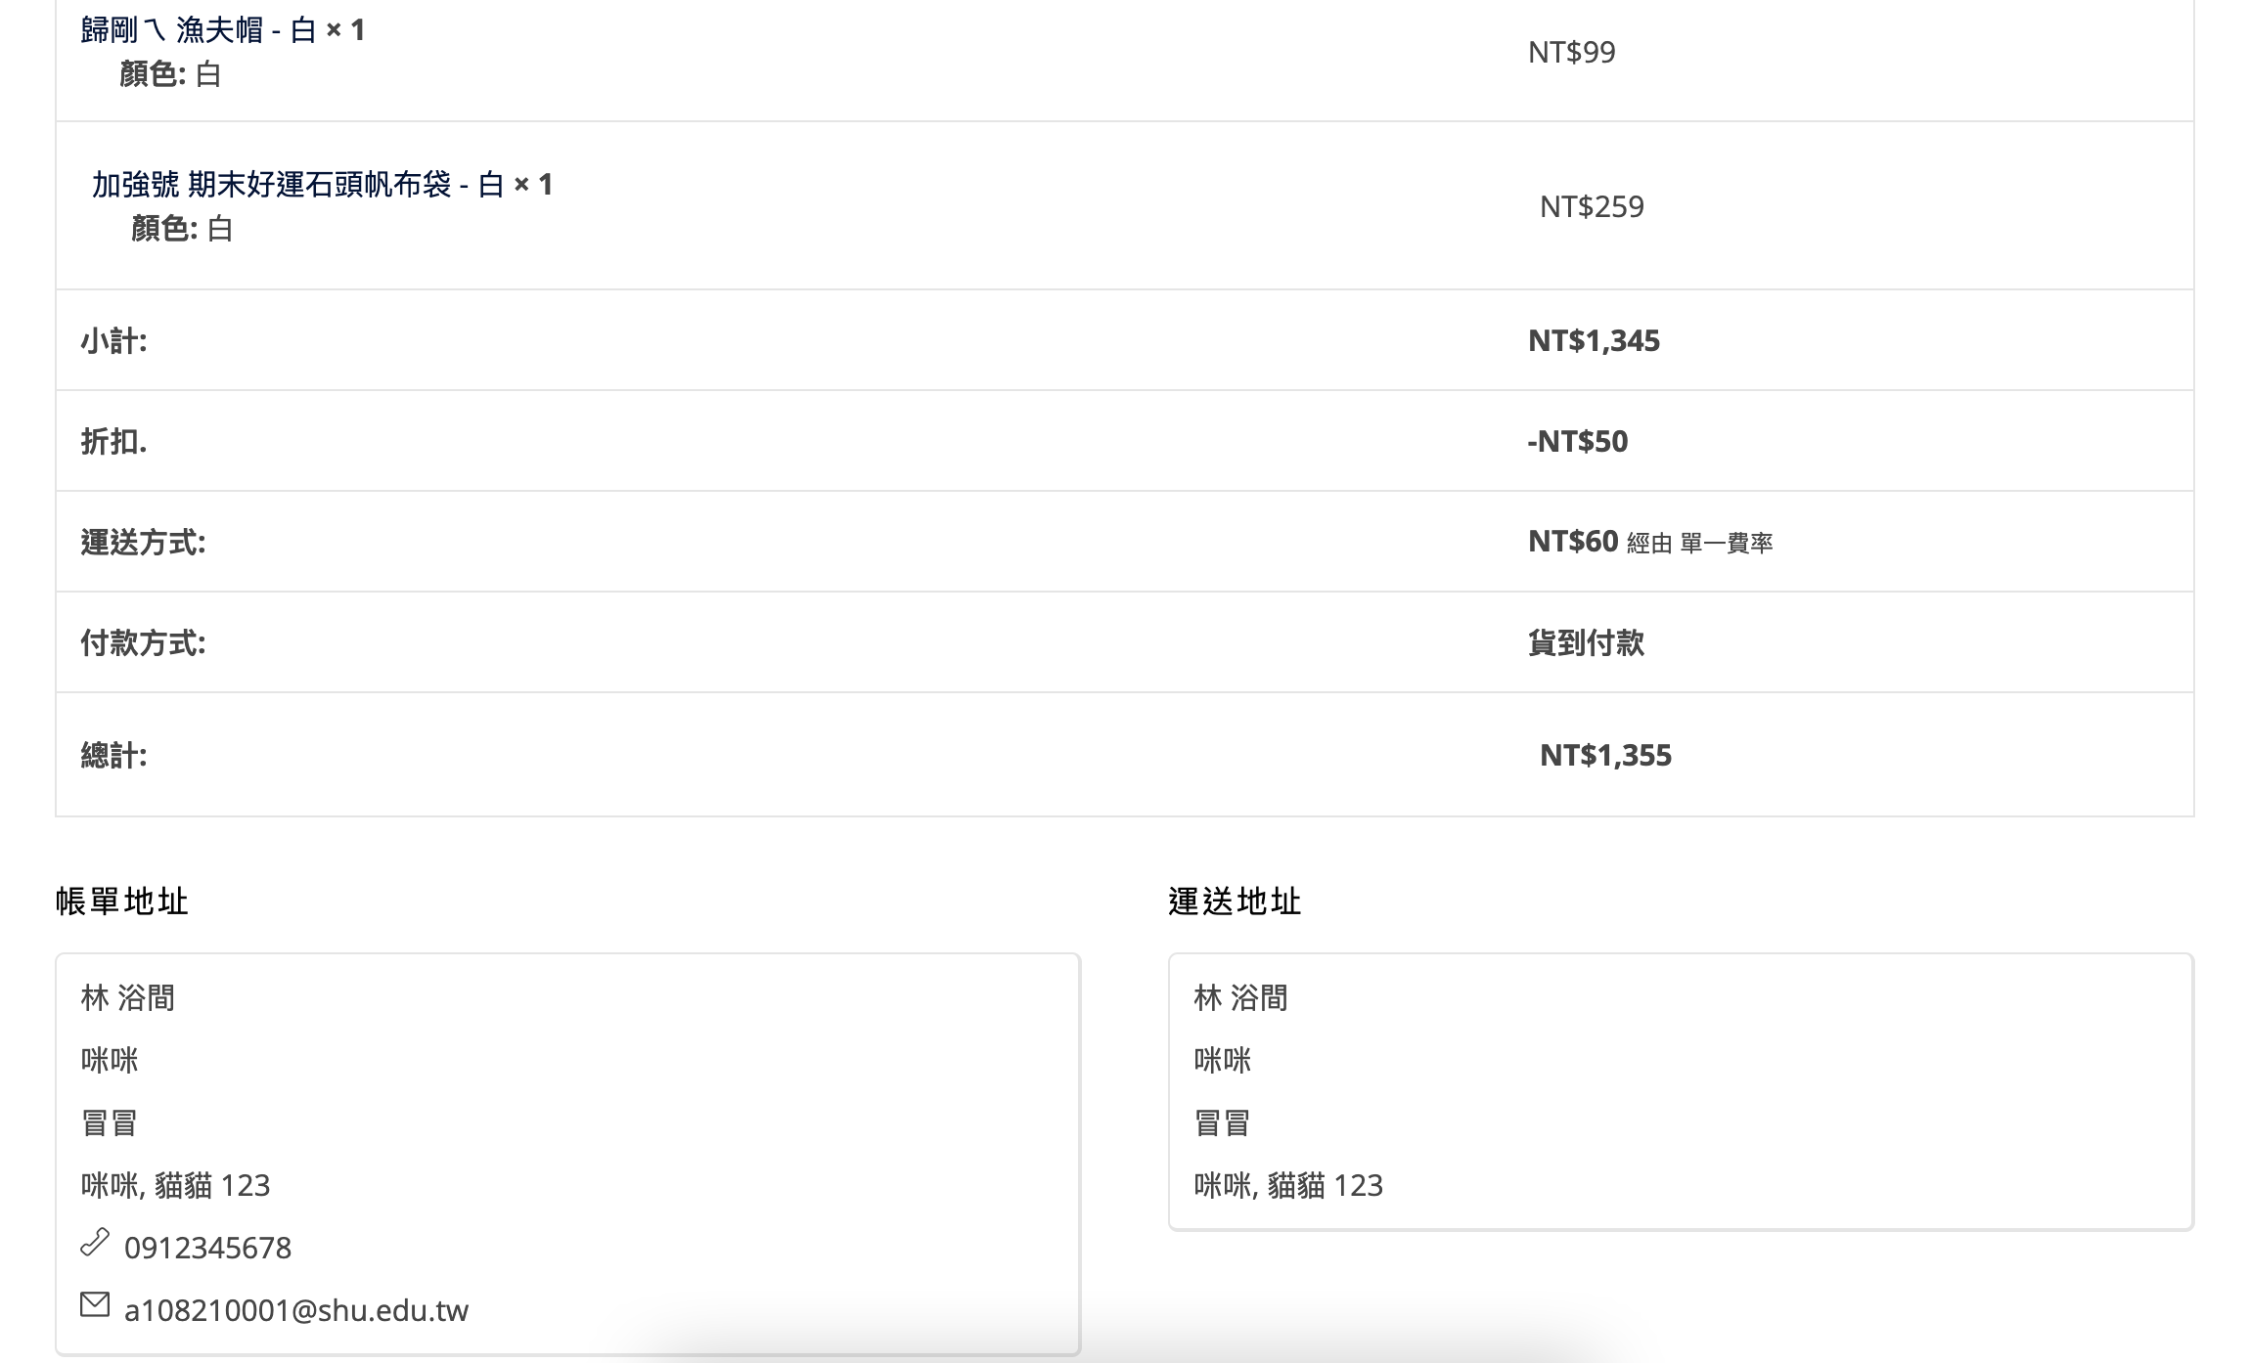This screenshot has height=1363, width=2248.
Task: Click the shipping fee NT$60
Action: [1572, 541]
